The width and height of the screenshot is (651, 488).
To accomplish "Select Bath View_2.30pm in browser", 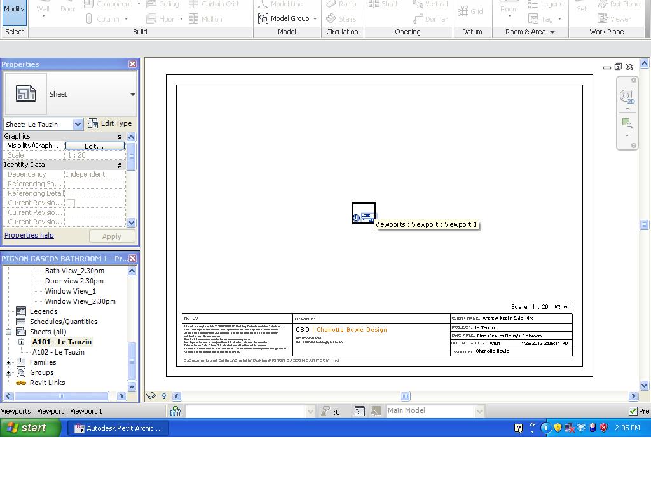I will (x=74, y=271).
